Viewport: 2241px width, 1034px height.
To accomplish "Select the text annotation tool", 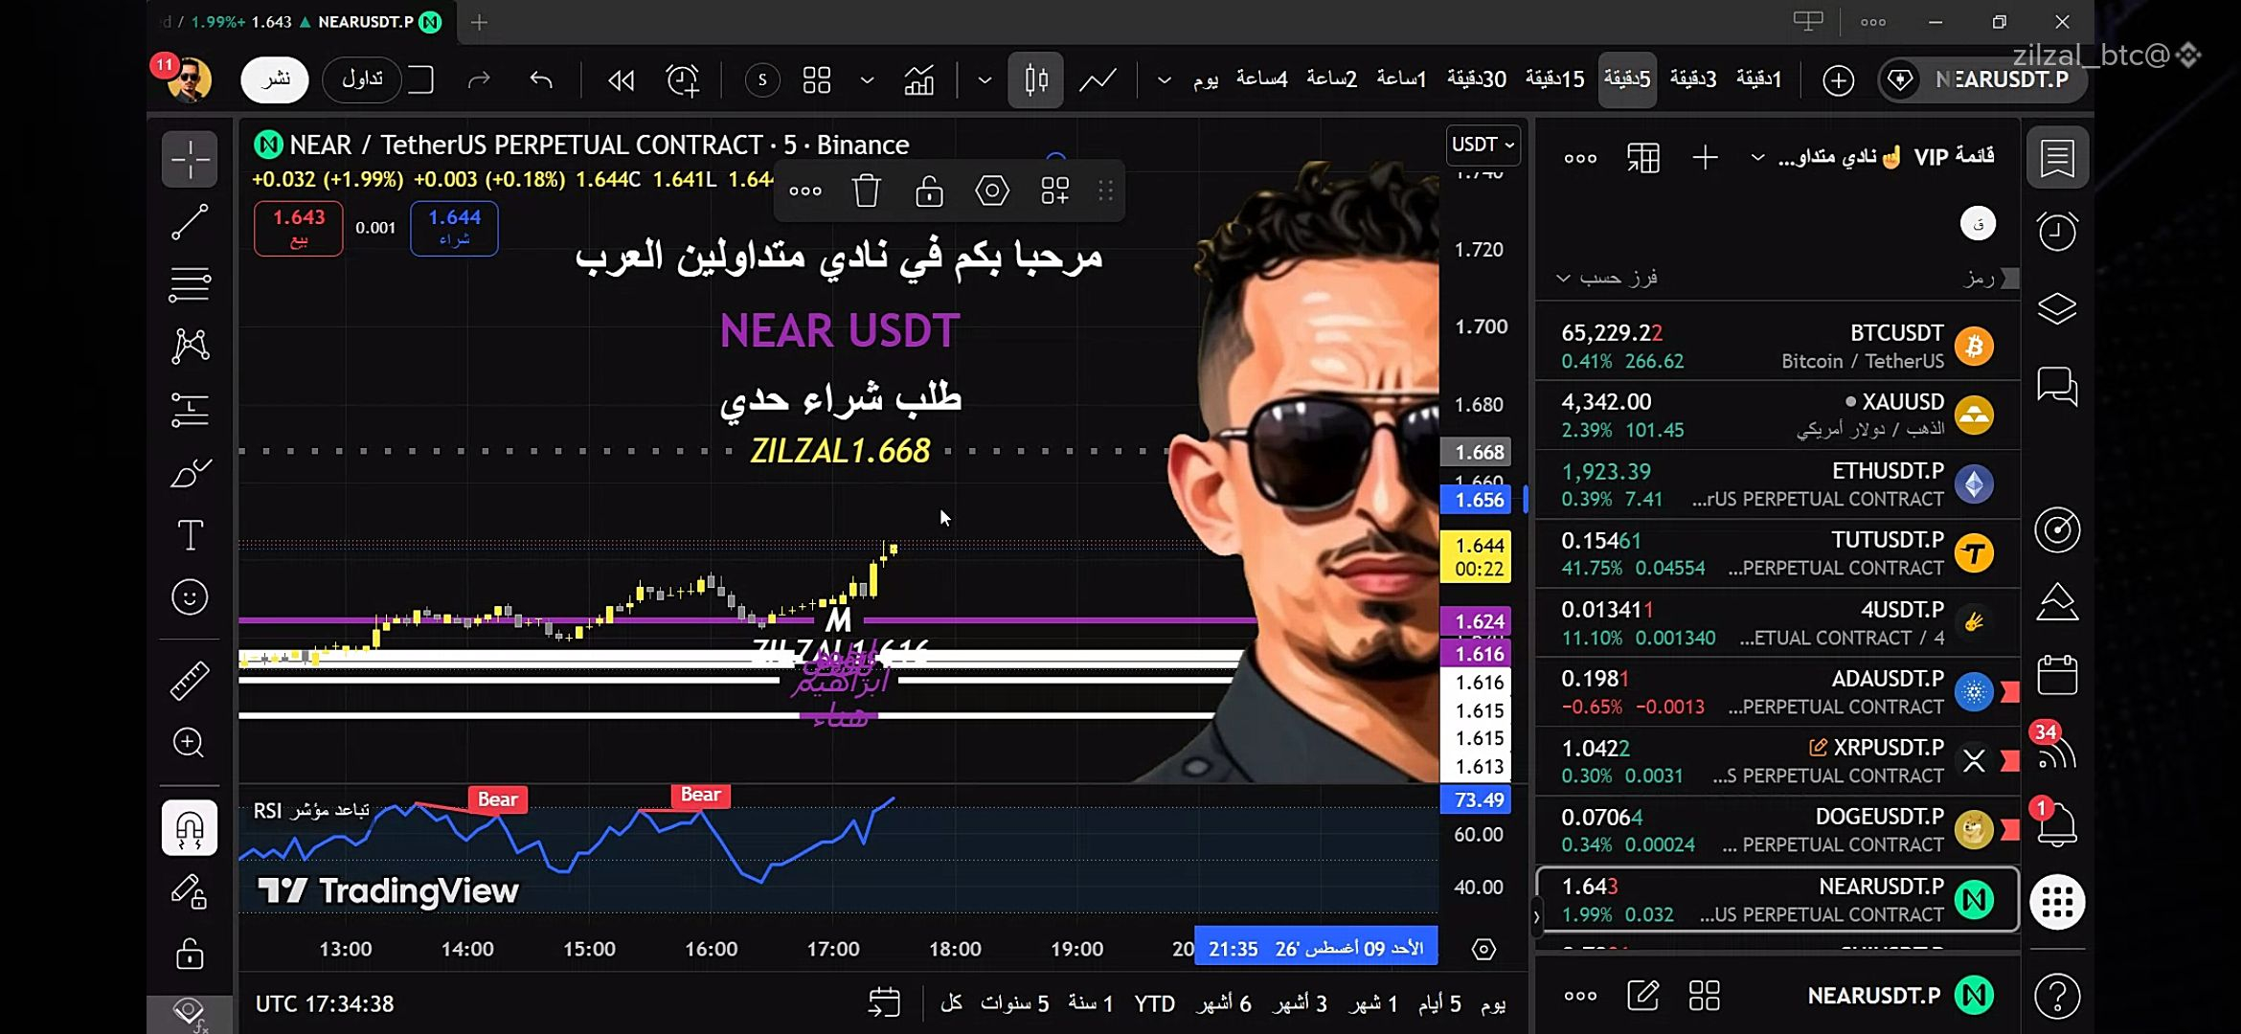I will tap(190, 535).
